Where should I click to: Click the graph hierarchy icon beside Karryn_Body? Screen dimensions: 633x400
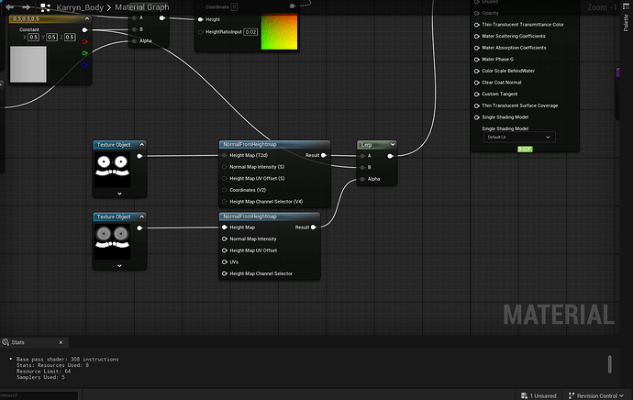point(45,7)
